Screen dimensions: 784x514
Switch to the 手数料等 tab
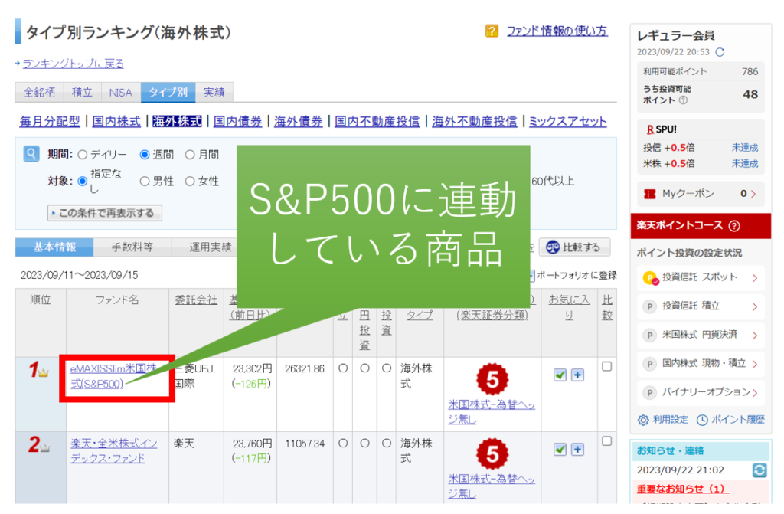pyautogui.click(x=132, y=247)
